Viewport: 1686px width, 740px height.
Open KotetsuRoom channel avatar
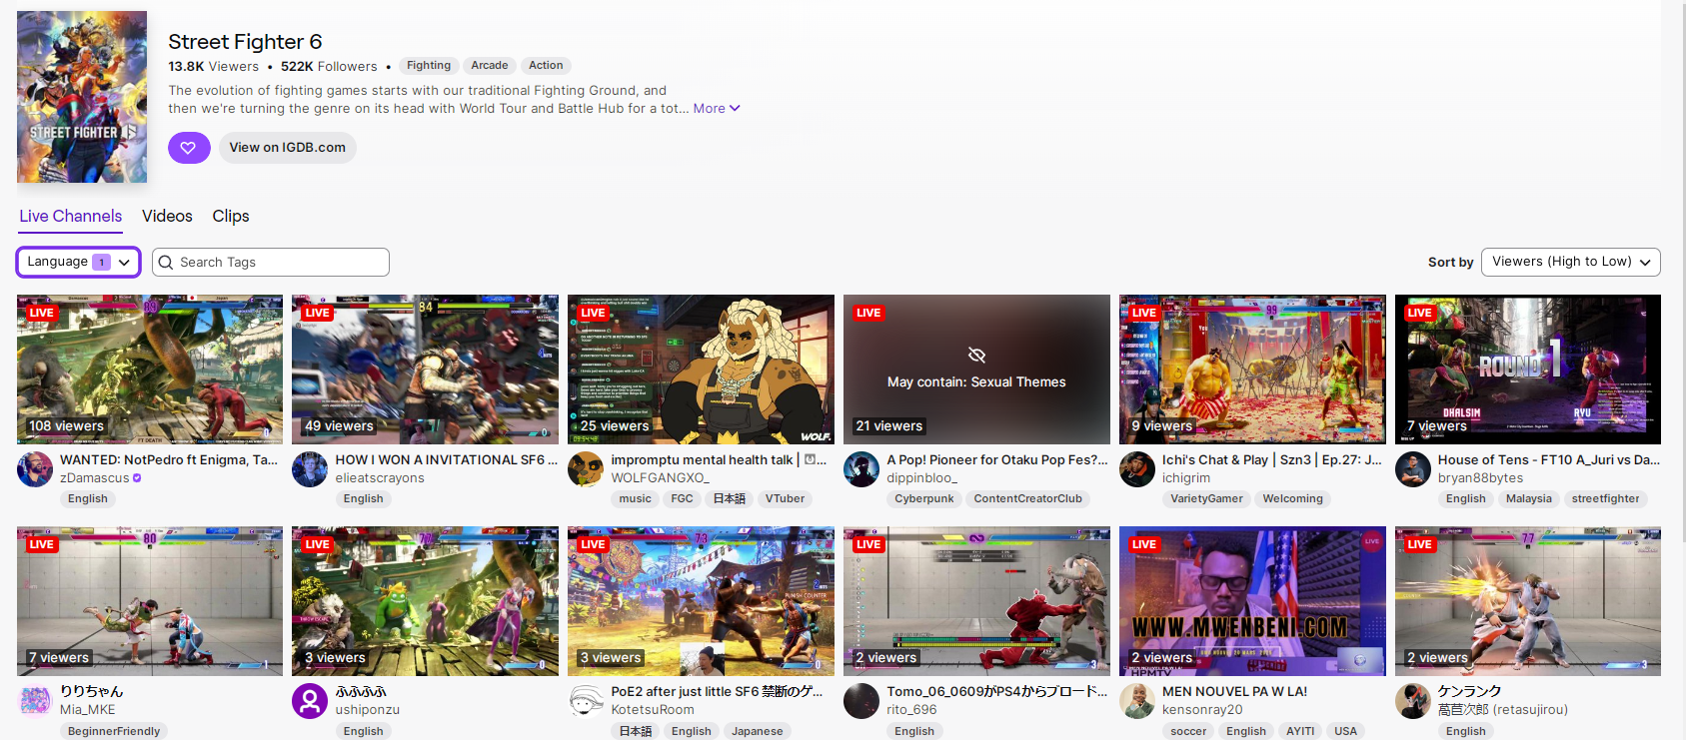click(x=586, y=701)
